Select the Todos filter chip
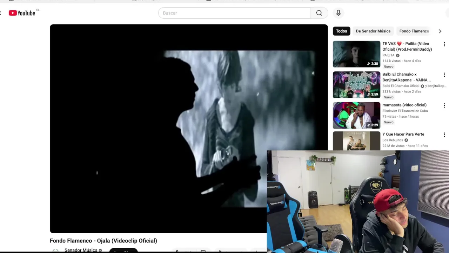 pyautogui.click(x=341, y=31)
